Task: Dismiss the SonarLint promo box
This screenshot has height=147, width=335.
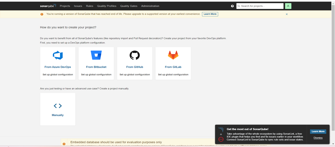Action: coord(318,138)
